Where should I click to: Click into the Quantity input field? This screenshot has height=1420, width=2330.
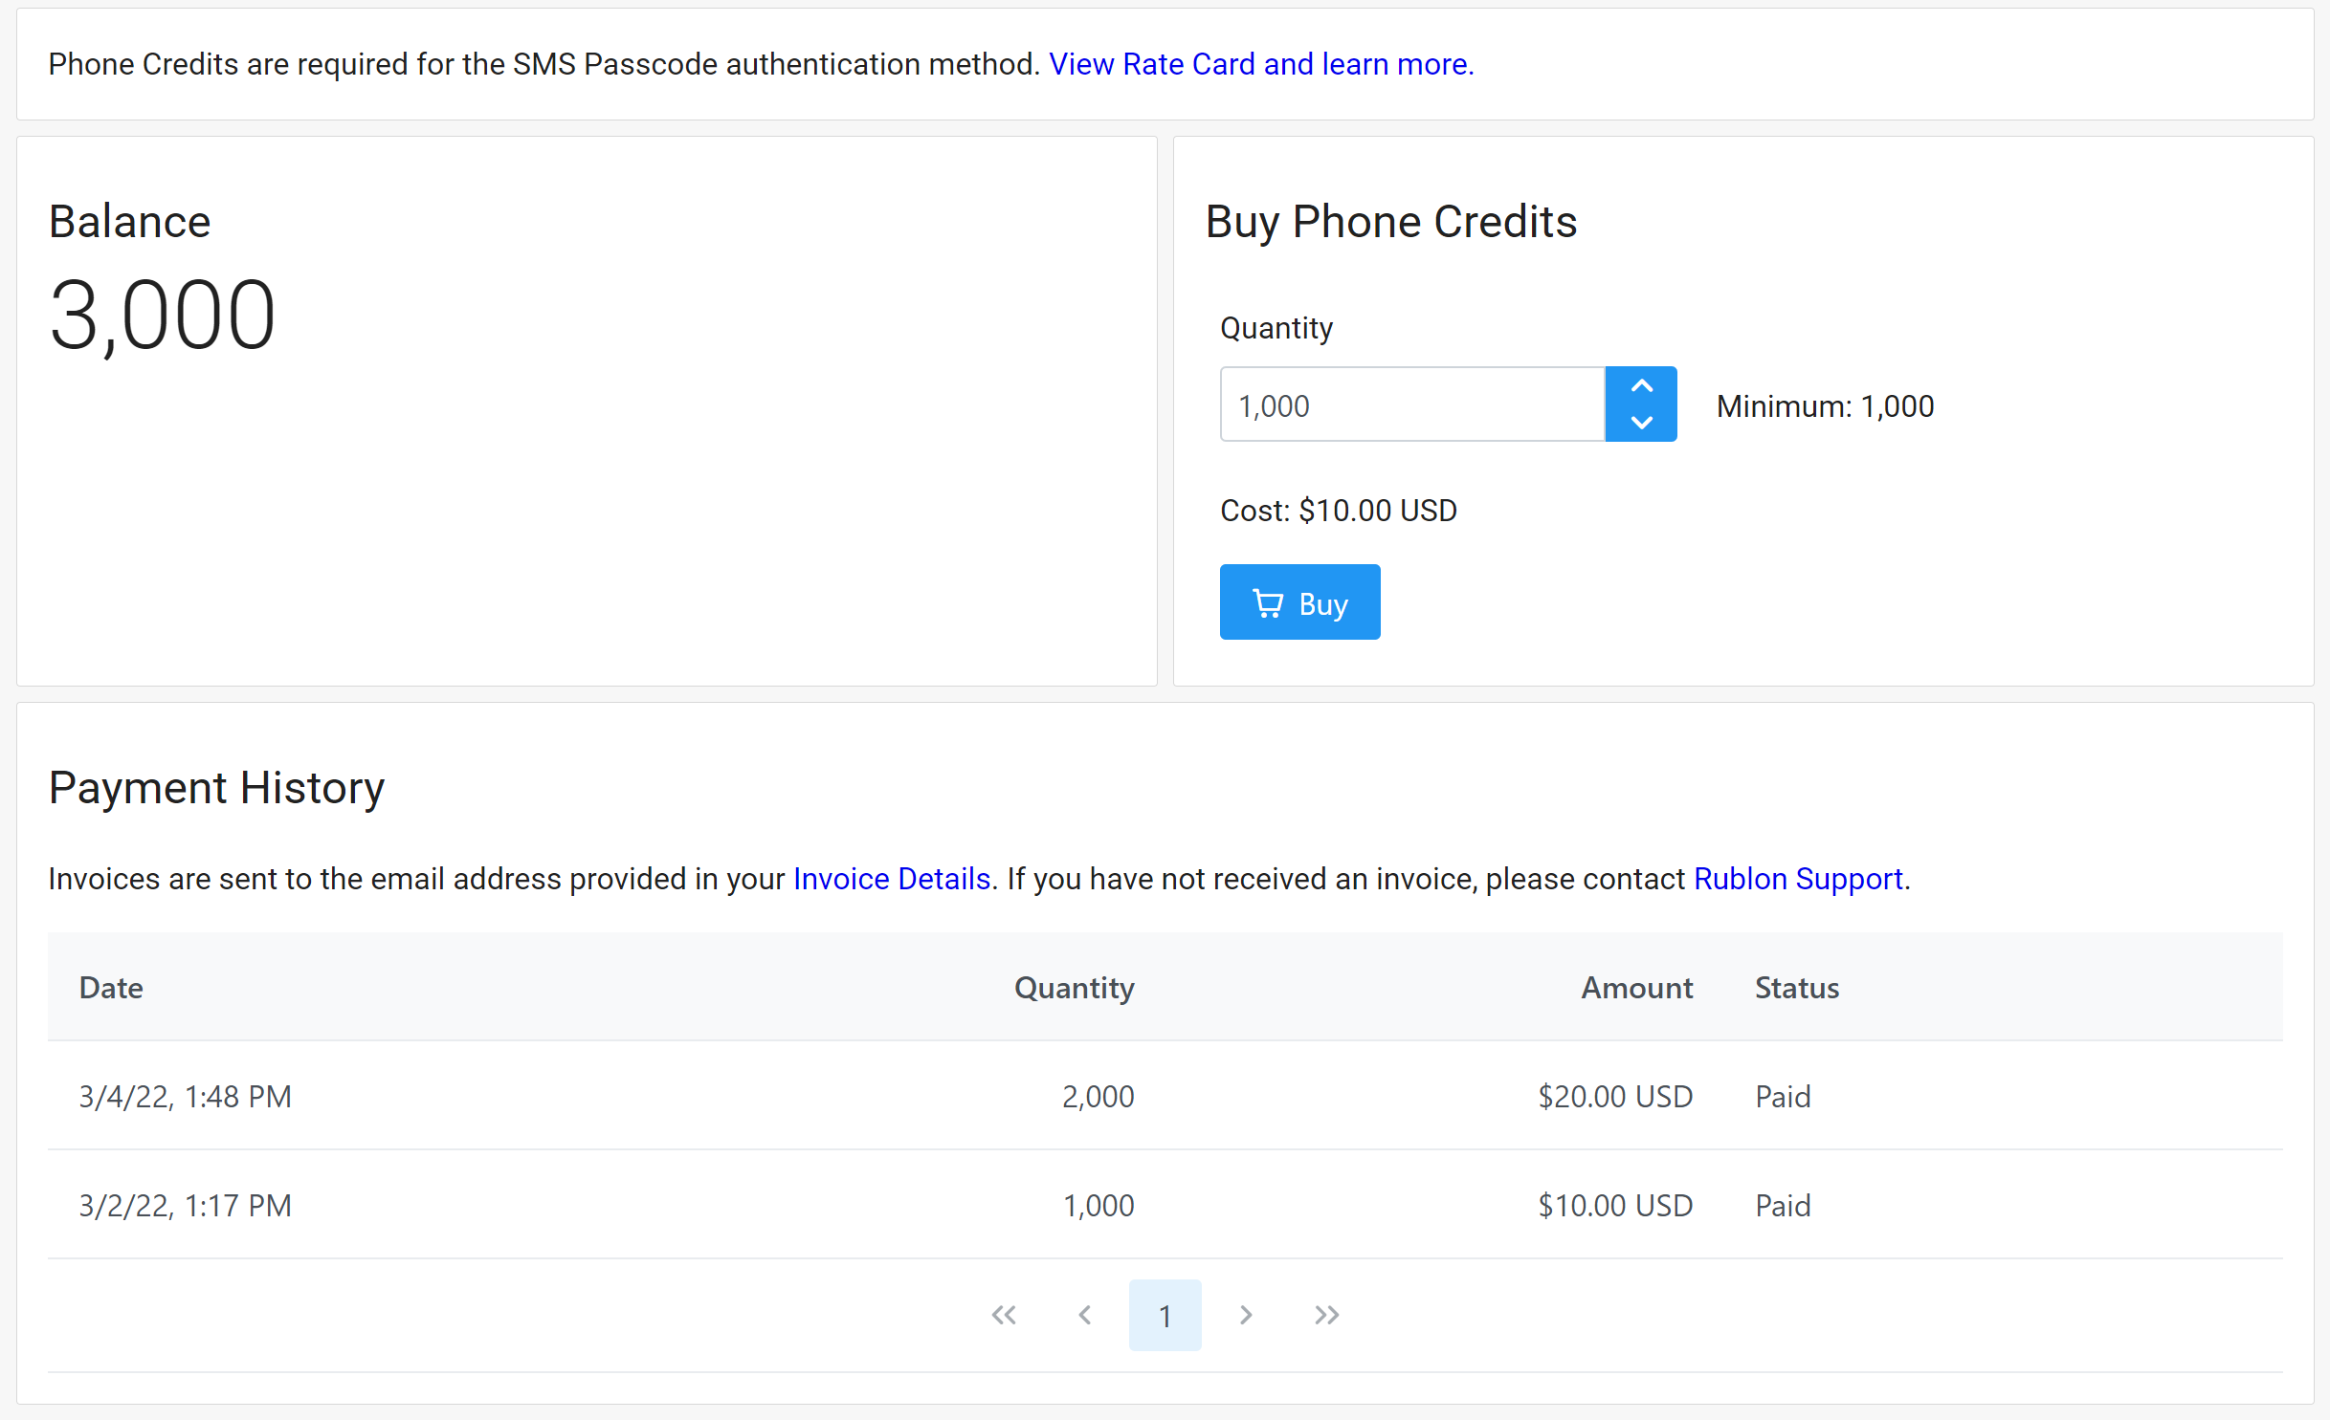click(1411, 404)
